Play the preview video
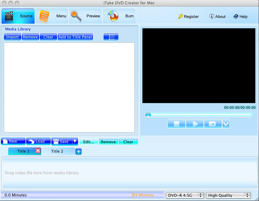The width and height of the screenshot is (259, 201). [195, 124]
